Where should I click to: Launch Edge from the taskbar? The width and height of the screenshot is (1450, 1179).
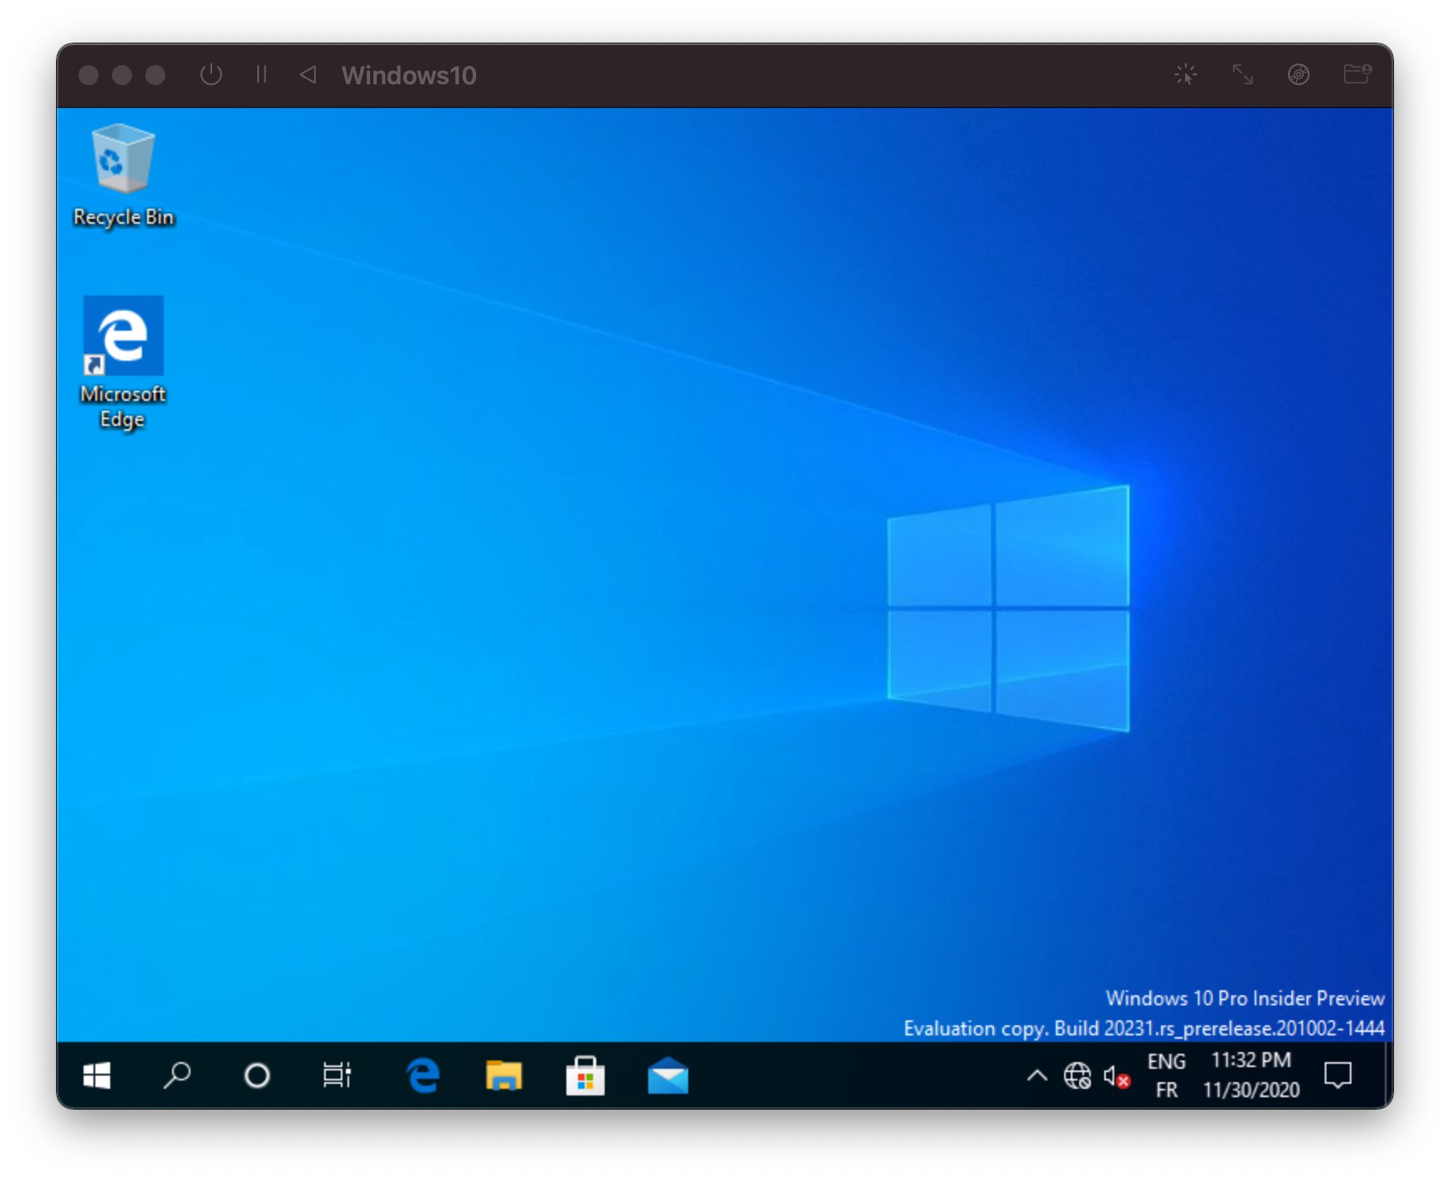click(423, 1075)
